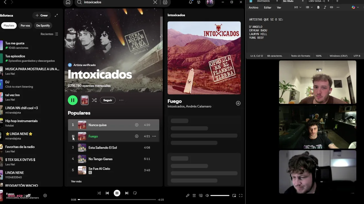Select the Playlists filter chip
This screenshot has width=364, height=204.
[x=9, y=25]
